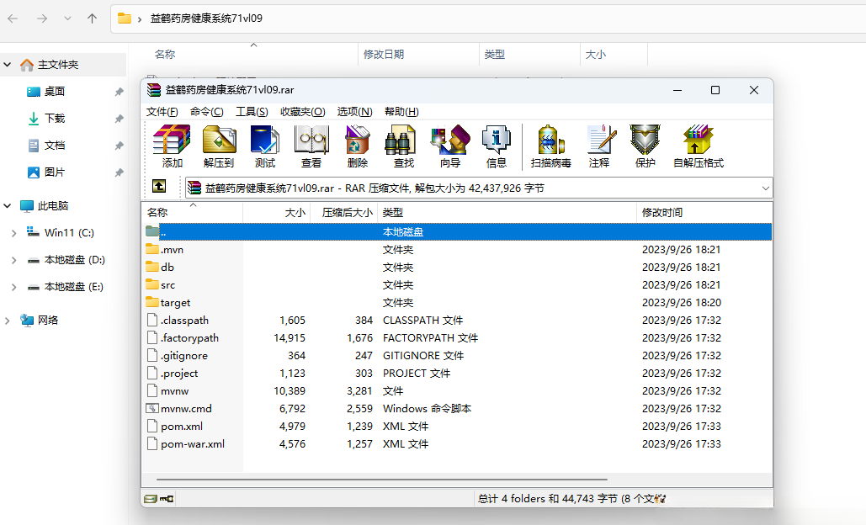Open the 帮助(H) menu
The width and height of the screenshot is (866, 525).
(x=401, y=112)
